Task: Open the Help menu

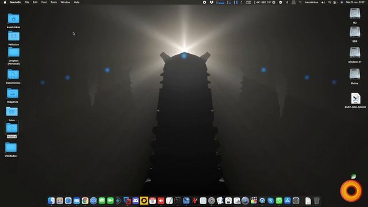Action: 76,2
